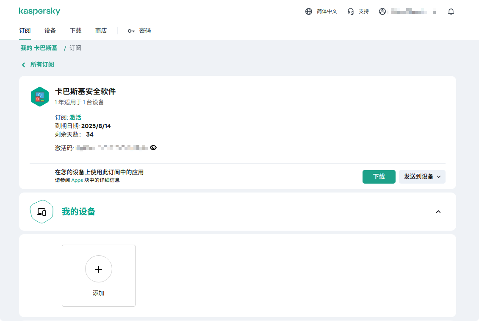Open the 商店 tab

101,31
